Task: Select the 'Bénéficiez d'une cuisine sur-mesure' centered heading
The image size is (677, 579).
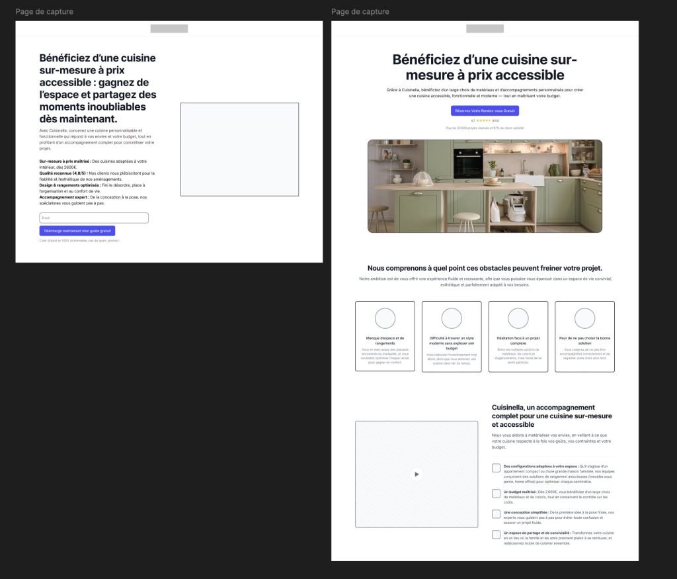Action: [485, 67]
